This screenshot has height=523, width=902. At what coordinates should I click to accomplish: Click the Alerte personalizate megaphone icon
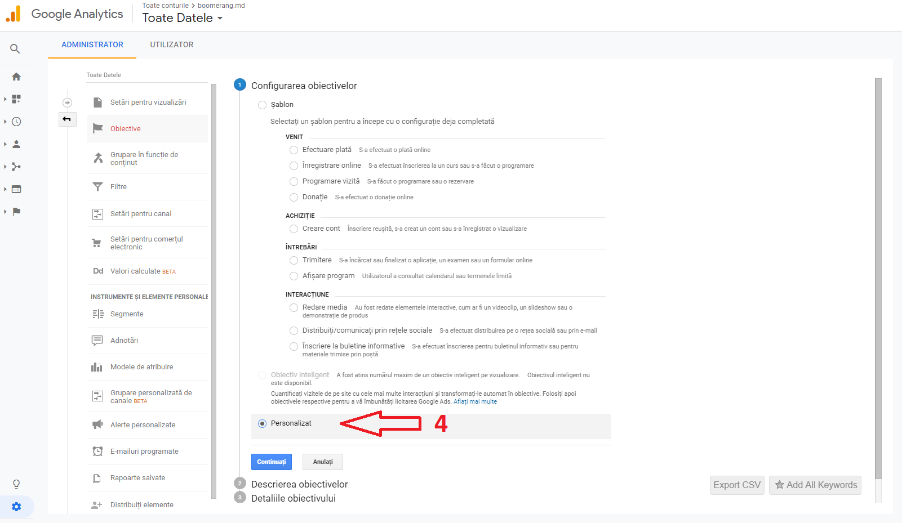[97, 425]
